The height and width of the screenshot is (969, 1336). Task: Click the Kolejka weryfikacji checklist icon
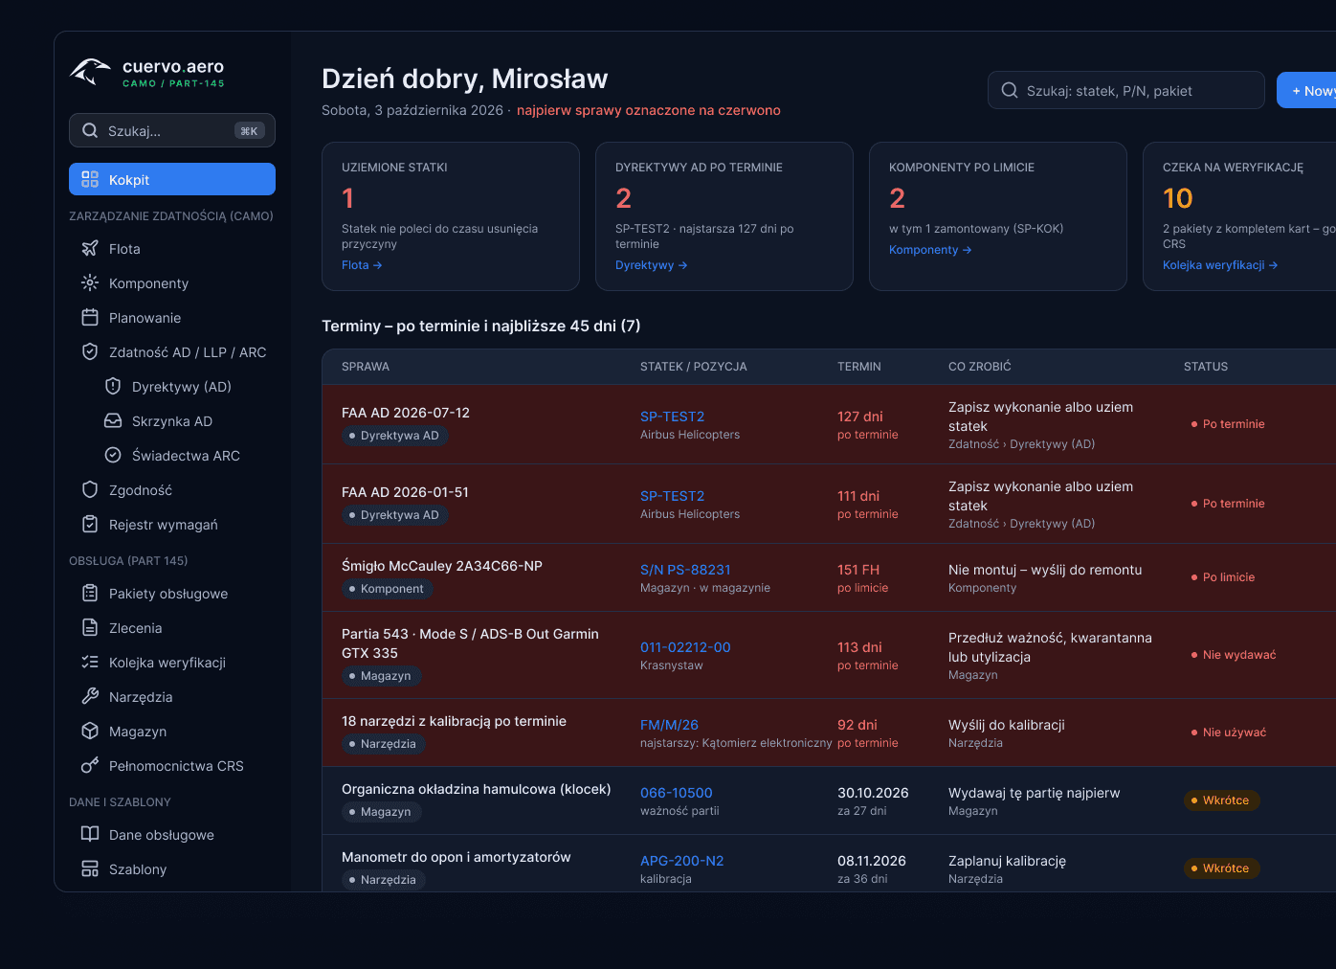pyautogui.click(x=90, y=662)
